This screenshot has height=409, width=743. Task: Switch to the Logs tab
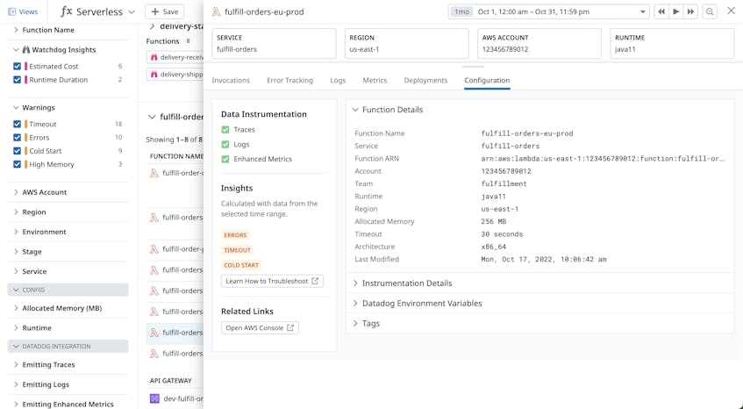point(338,81)
